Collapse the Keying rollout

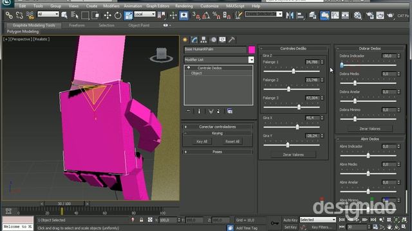click(218, 133)
